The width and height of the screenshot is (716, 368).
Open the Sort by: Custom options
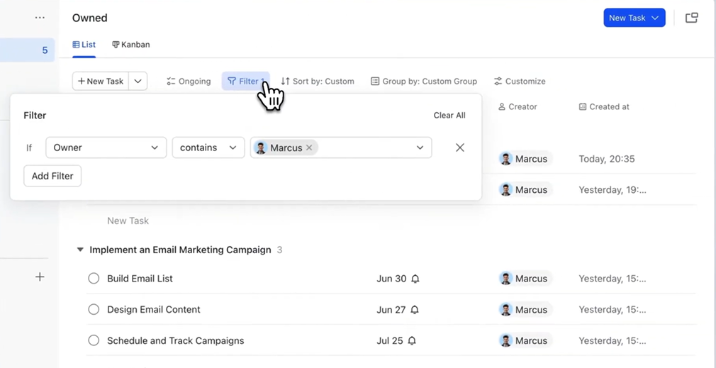pyautogui.click(x=318, y=82)
